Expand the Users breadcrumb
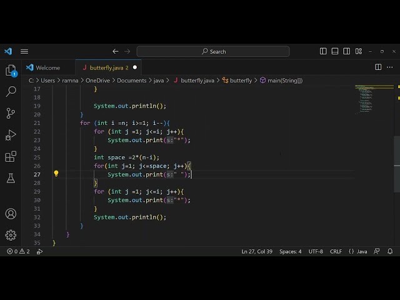This screenshot has height=300, width=400. (x=47, y=81)
